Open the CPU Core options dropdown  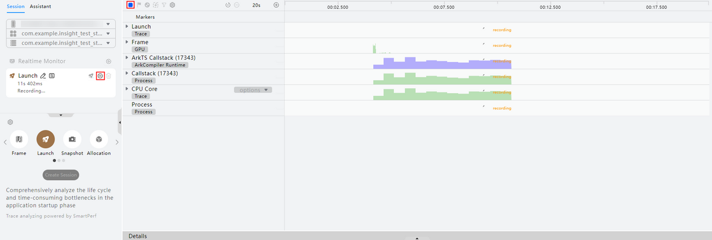[253, 90]
